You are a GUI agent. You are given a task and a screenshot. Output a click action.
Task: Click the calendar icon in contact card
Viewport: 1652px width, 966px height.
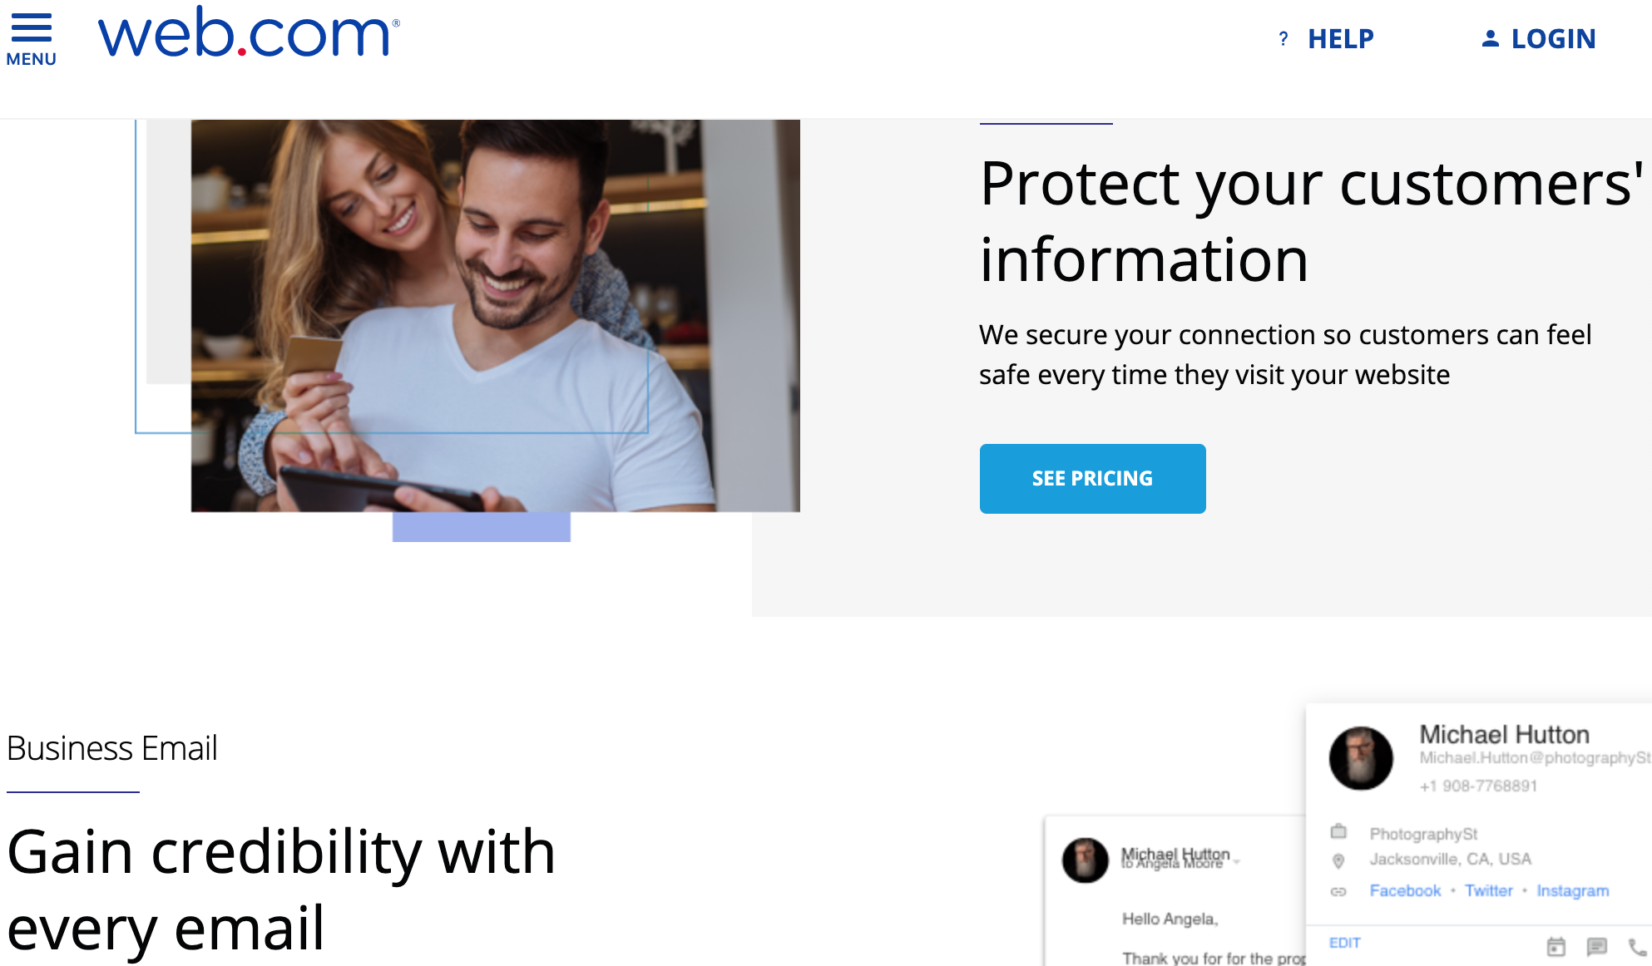click(1556, 946)
